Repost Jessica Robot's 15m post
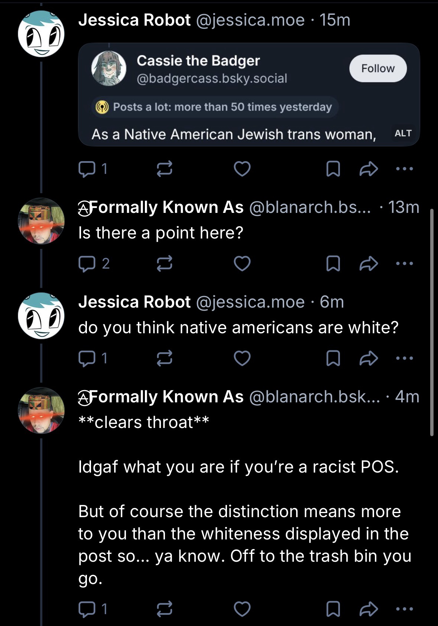Screen dimensions: 438x626 tap(165, 169)
